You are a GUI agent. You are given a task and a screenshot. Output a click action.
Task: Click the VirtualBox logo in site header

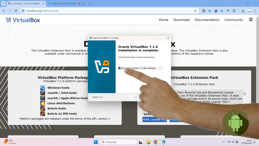click(23, 20)
